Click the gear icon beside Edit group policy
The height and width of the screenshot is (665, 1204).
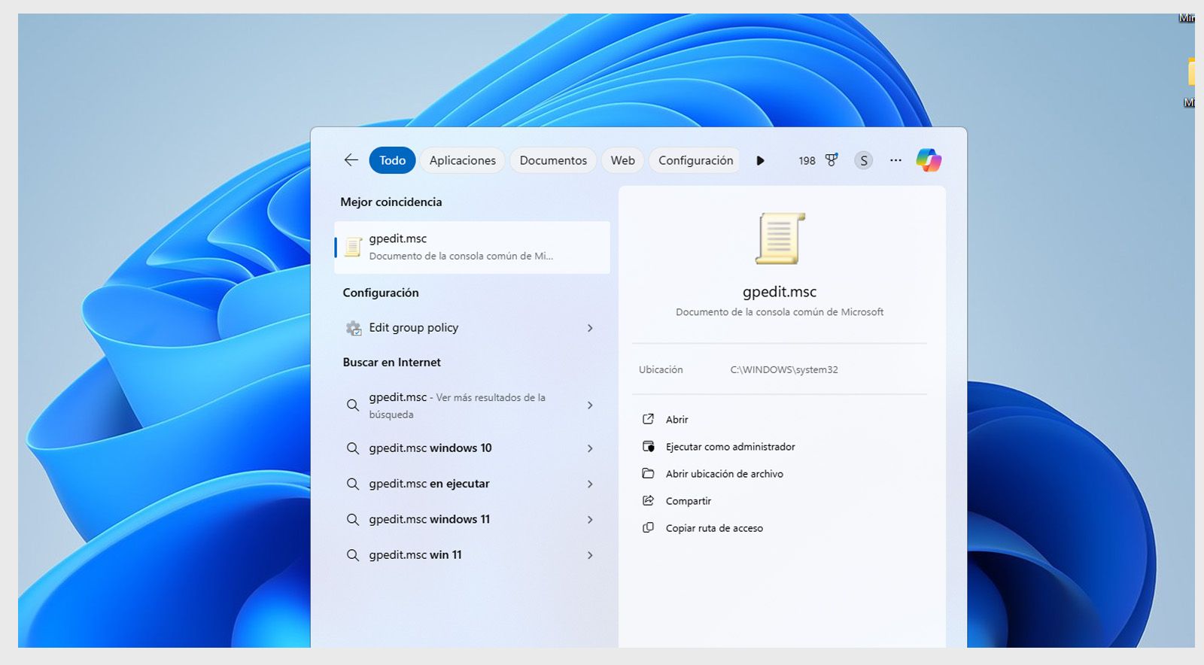pos(353,328)
